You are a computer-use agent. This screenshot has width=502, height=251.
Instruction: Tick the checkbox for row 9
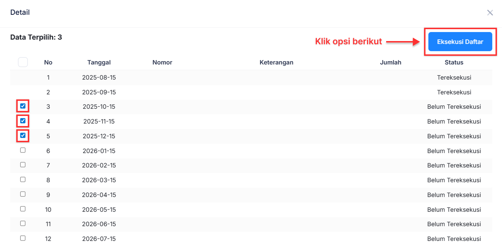23,194
